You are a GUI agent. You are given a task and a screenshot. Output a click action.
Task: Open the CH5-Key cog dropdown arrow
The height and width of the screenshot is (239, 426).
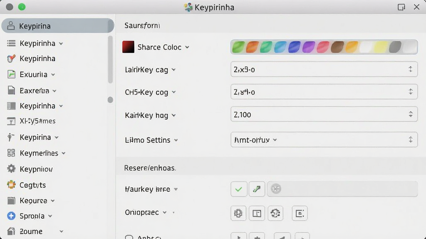174,92
